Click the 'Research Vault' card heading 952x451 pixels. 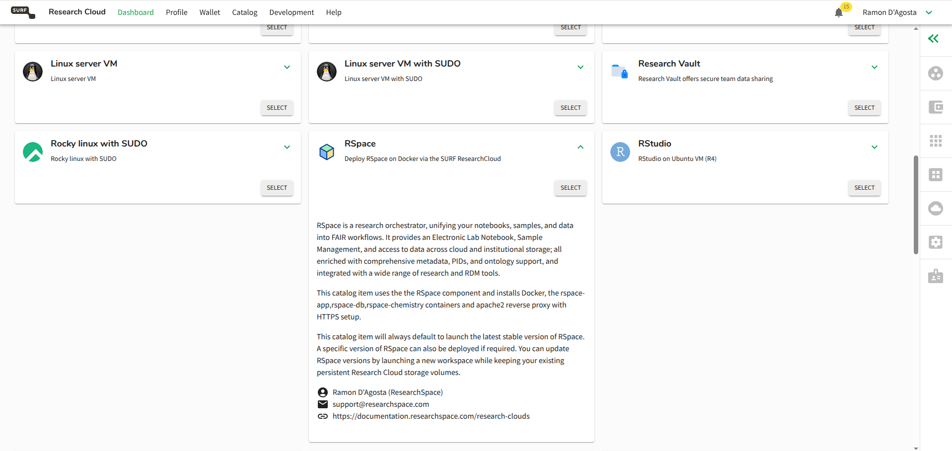pyautogui.click(x=669, y=64)
